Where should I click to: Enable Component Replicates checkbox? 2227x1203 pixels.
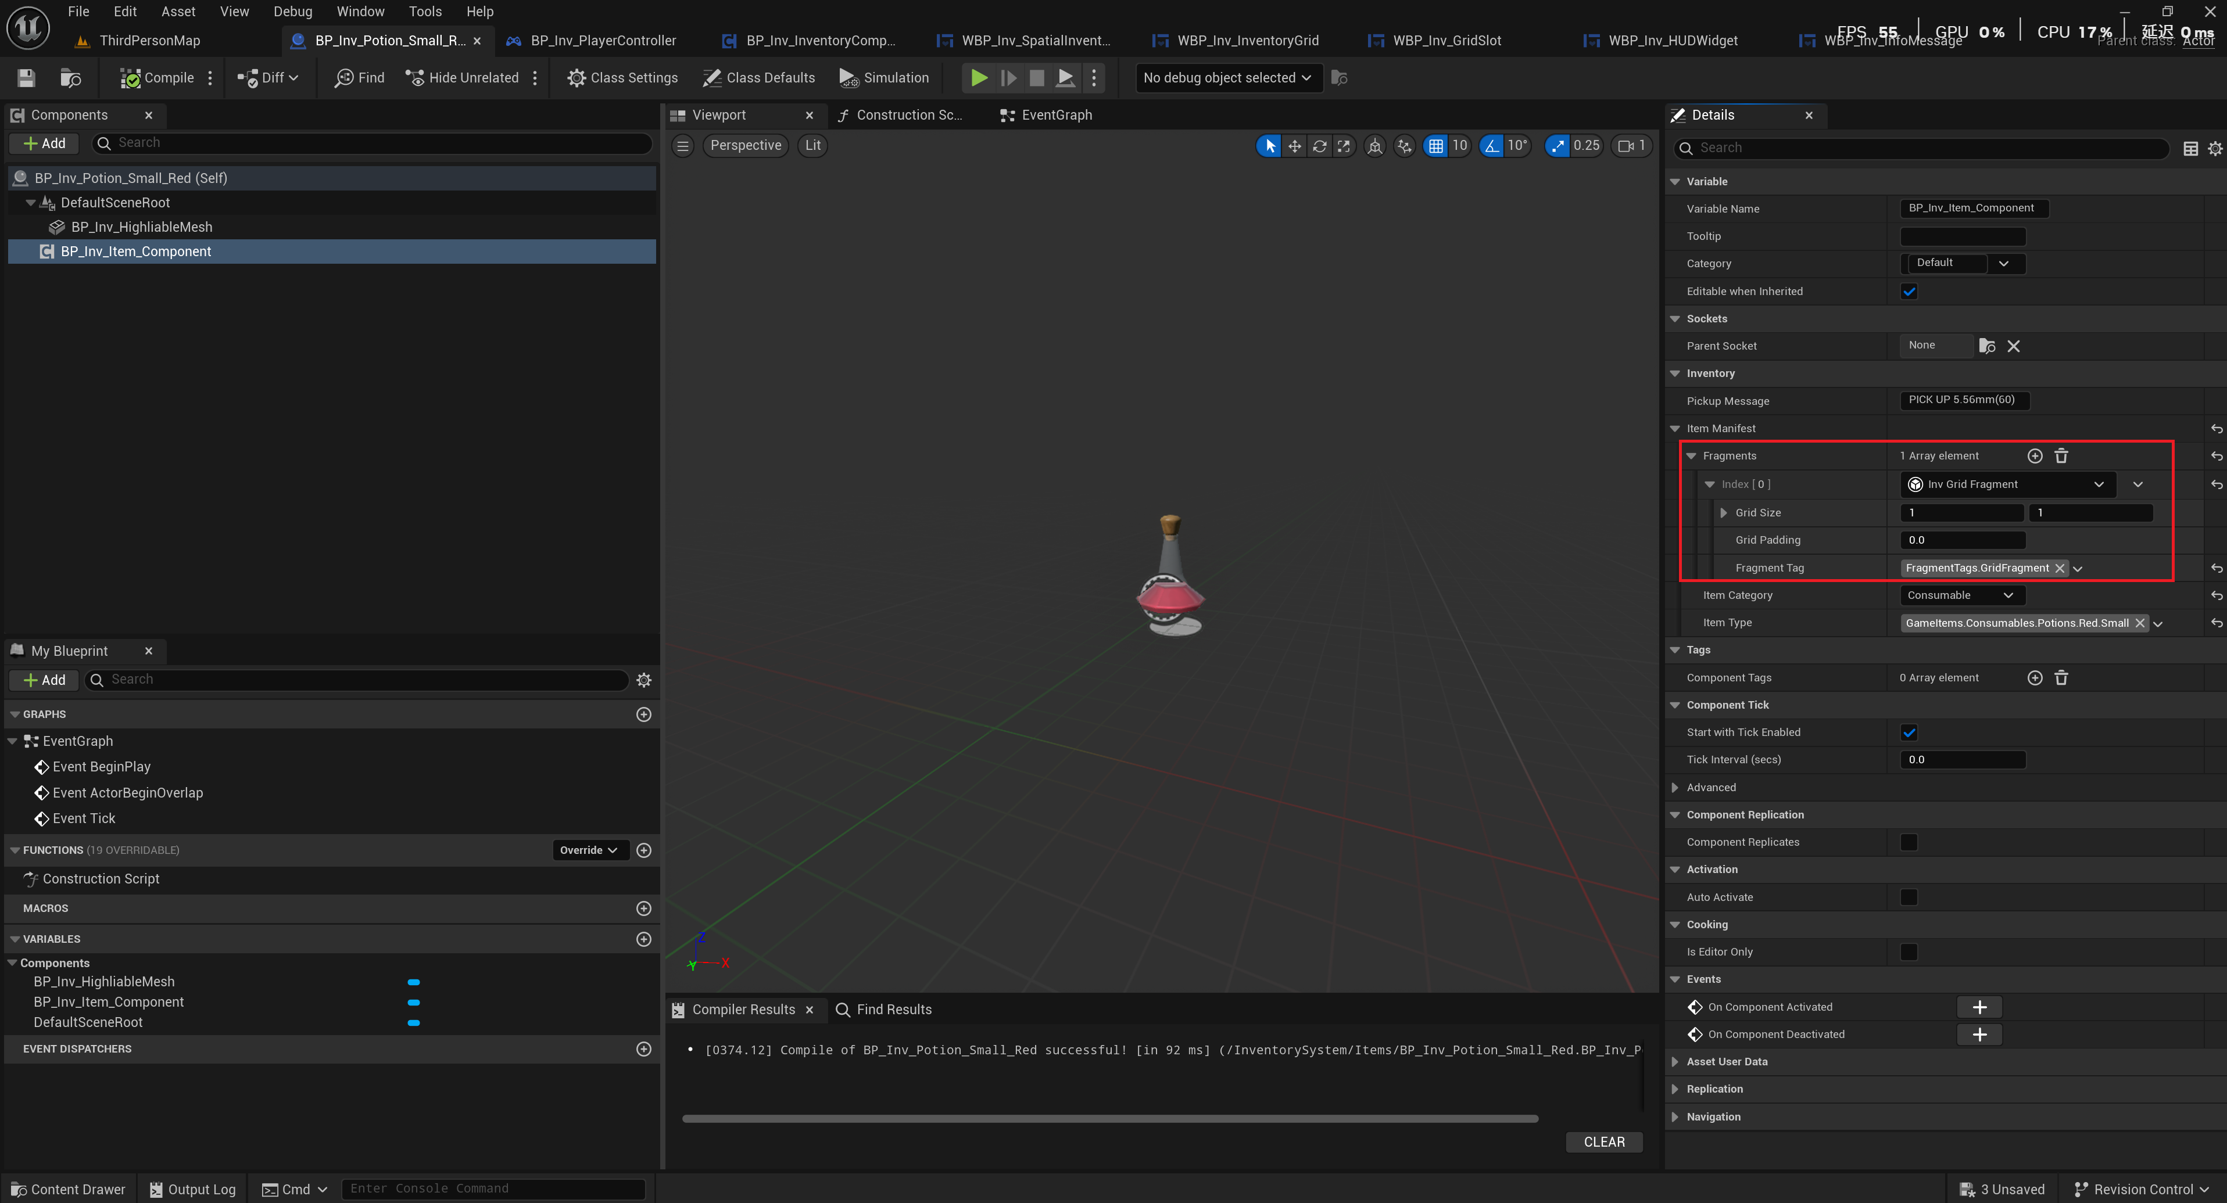(x=1909, y=842)
